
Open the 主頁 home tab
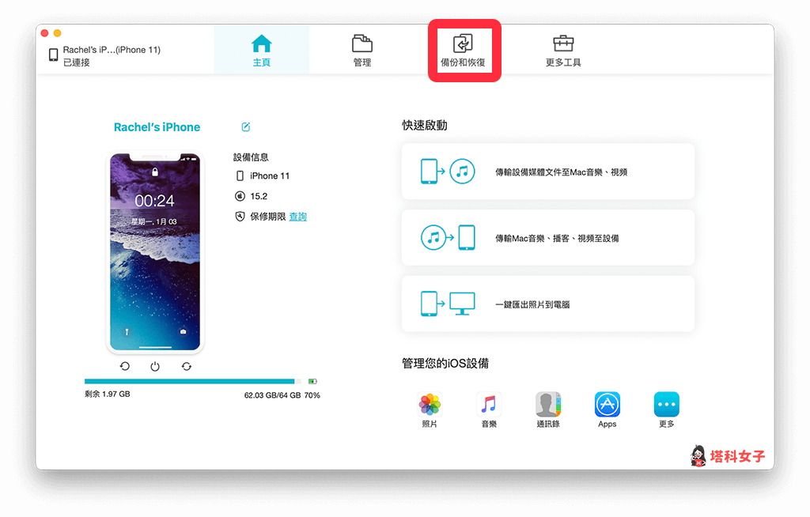pos(261,50)
